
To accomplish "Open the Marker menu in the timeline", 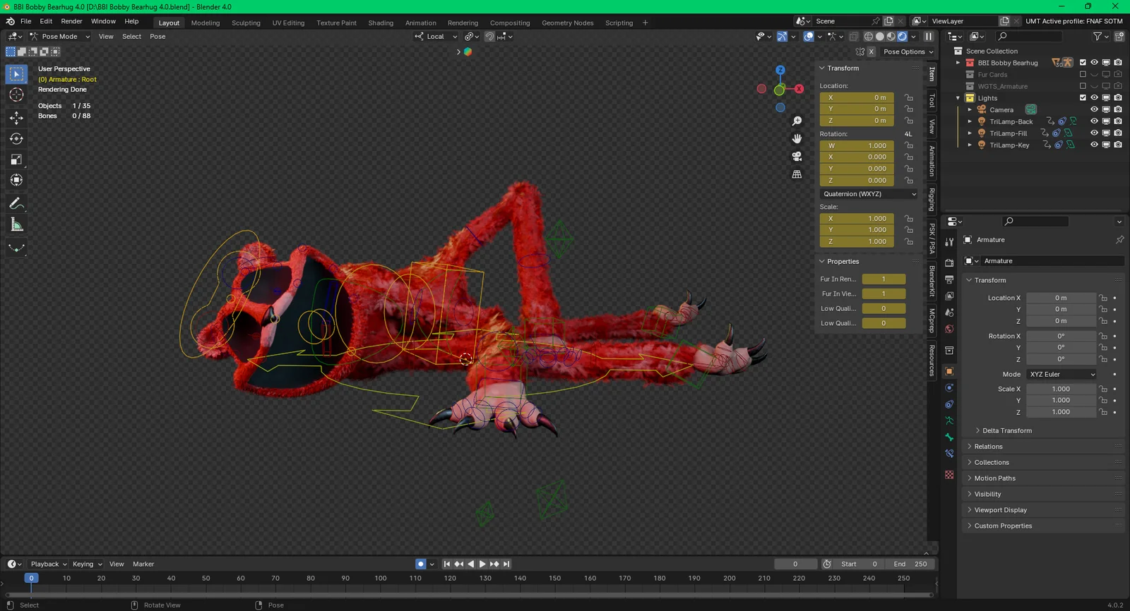I will click(x=143, y=564).
